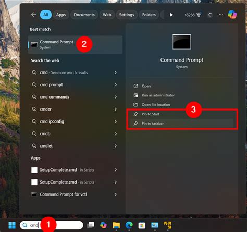The height and width of the screenshot is (232, 247).
Task: Click the taskbar search magnifier icon
Action: click(25, 225)
